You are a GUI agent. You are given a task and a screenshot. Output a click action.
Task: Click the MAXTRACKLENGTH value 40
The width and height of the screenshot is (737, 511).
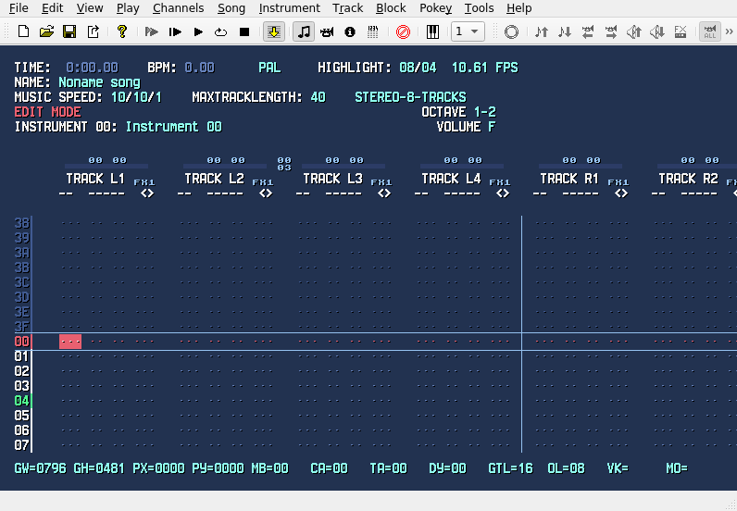click(318, 97)
